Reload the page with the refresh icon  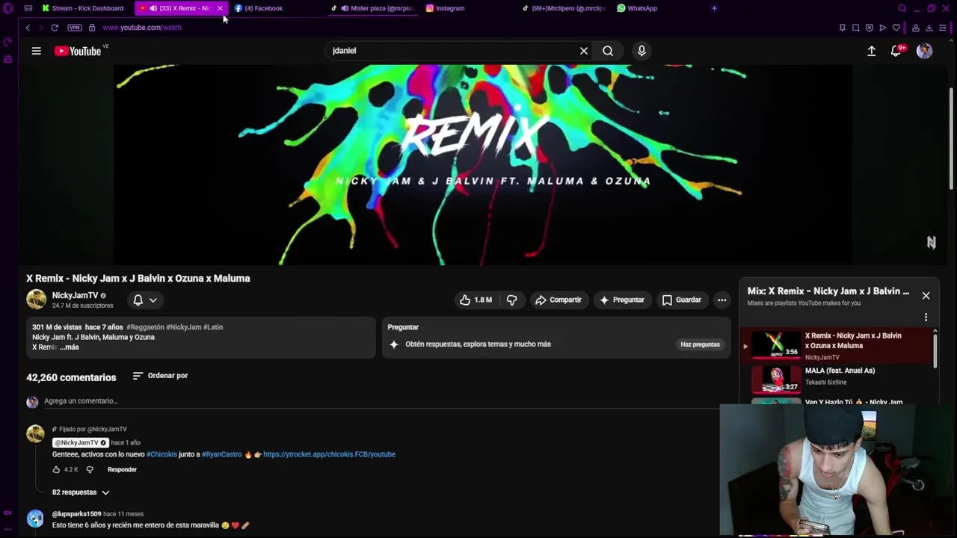click(x=55, y=28)
